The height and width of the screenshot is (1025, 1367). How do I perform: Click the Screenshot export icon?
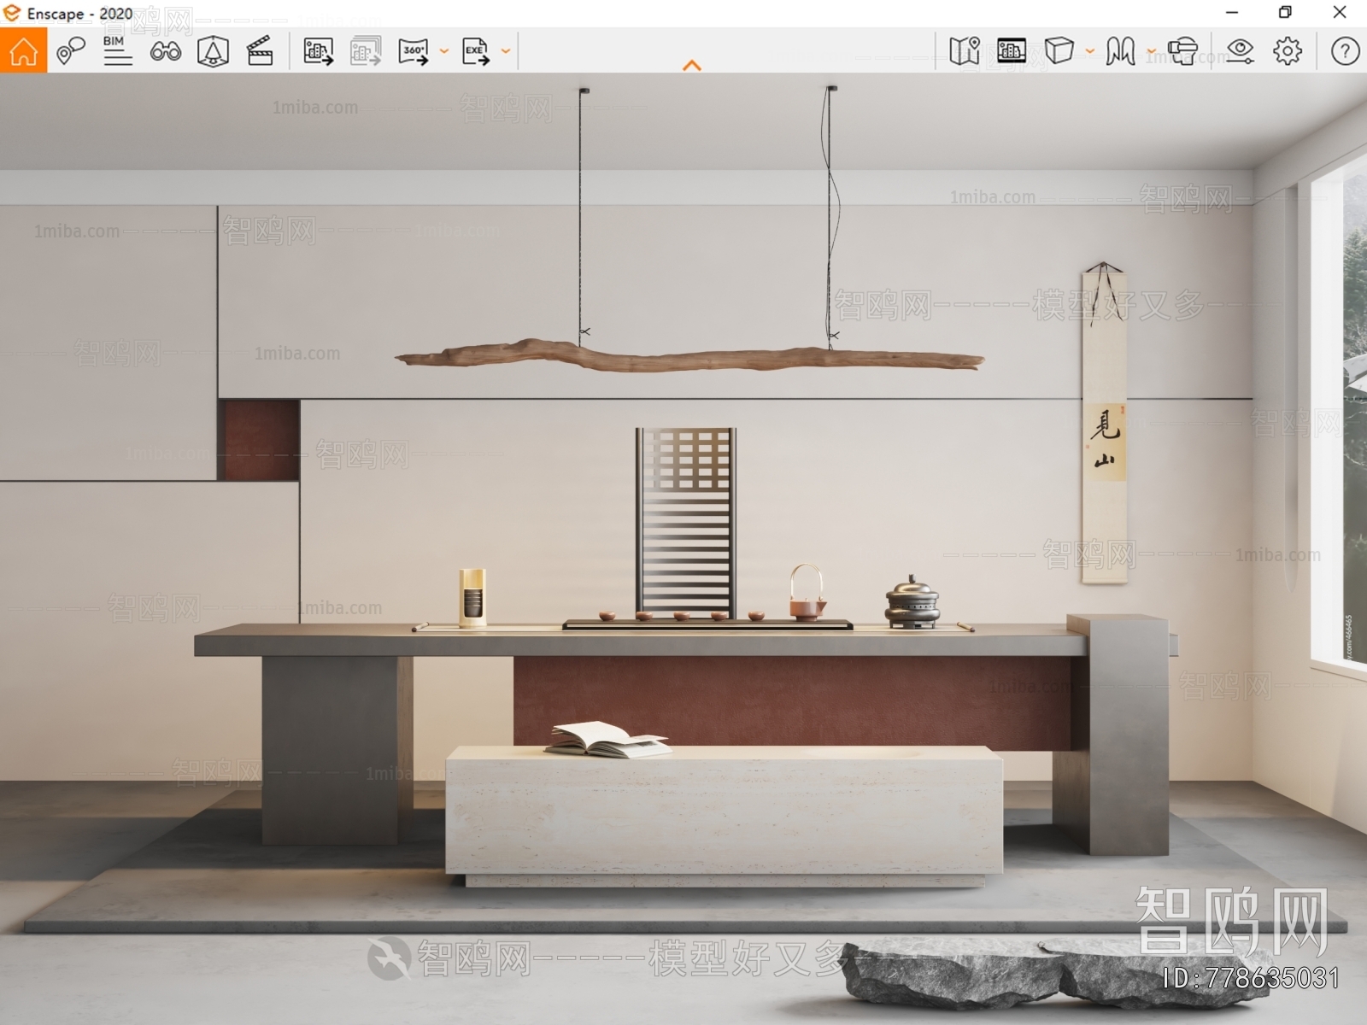click(x=318, y=51)
